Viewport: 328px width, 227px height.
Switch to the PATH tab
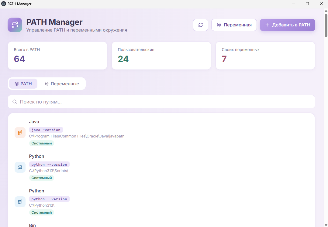pos(23,84)
